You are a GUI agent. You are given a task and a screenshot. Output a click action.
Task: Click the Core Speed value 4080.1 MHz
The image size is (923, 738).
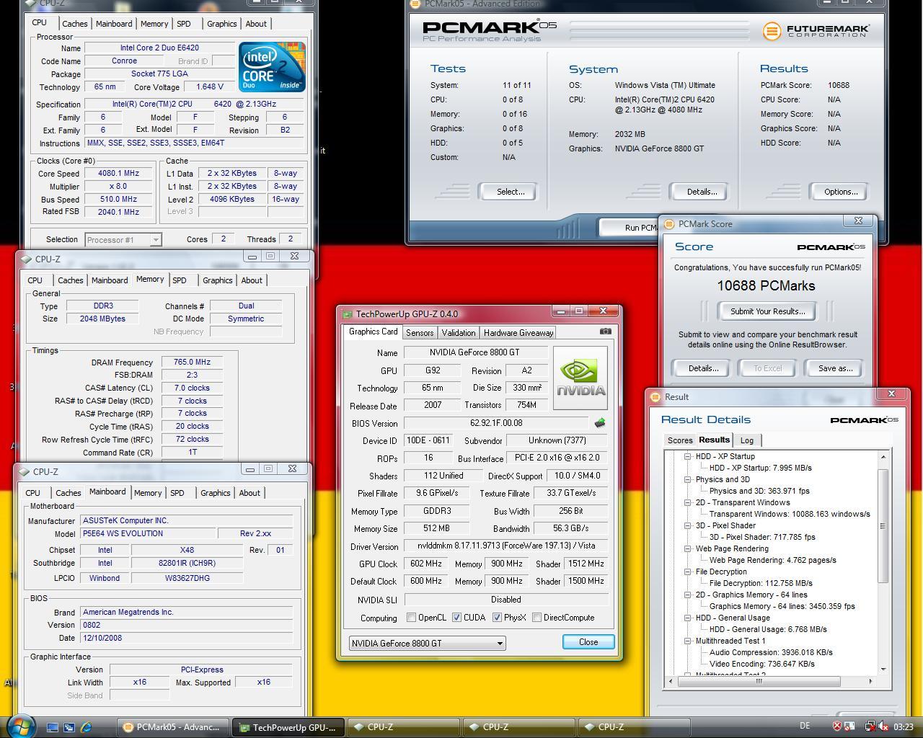coord(119,173)
